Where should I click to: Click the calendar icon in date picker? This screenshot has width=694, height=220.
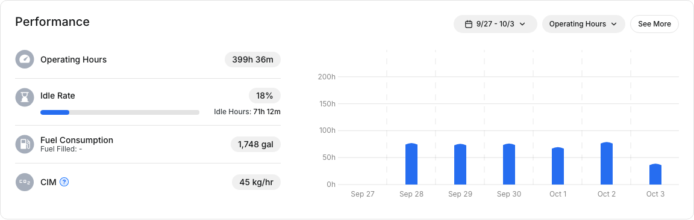tap(469, 24)
